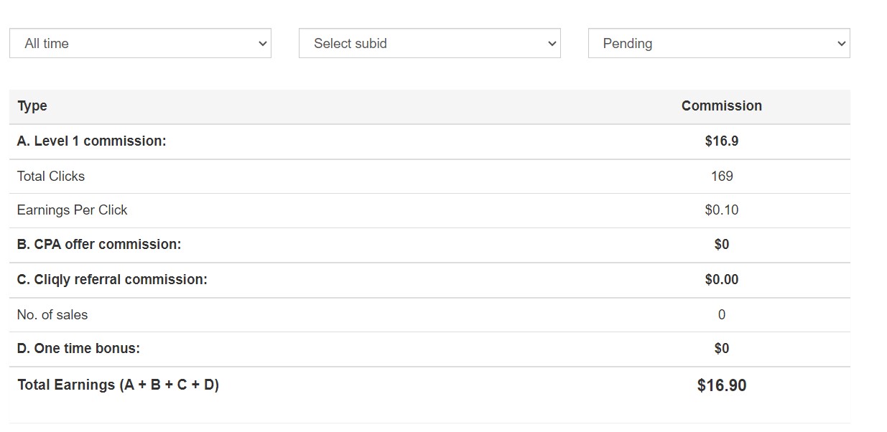This screenshot has height=432, width=887.
Task: Click the chevron arrow on Select subid selector
Action: click(x=552, y=44)
